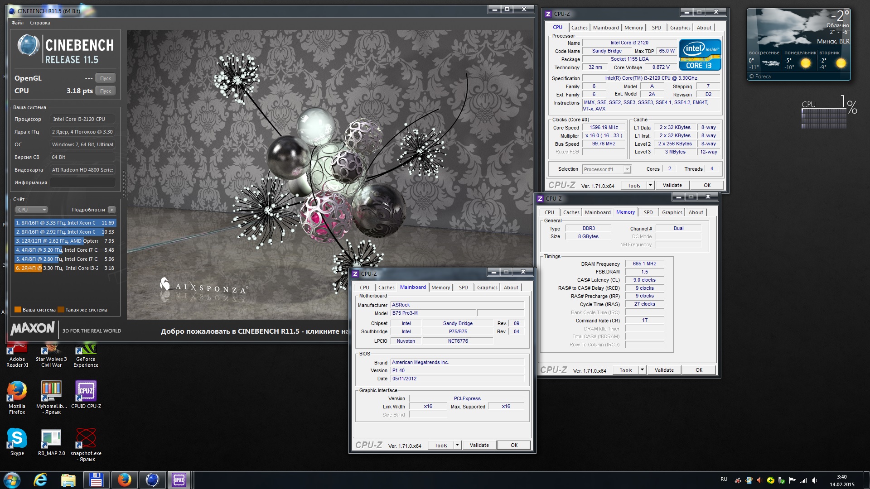This screenshot has height=489, width=870.
Task: Click the speaker volume icon in tray
Action: coord(814,480)
